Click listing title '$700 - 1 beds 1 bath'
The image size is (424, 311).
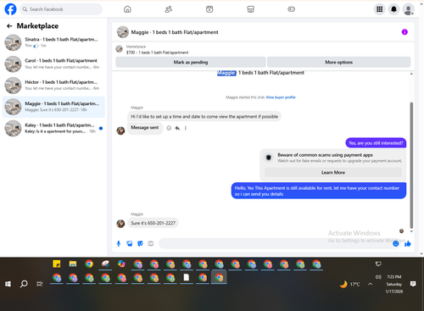(x=157, y=53)
